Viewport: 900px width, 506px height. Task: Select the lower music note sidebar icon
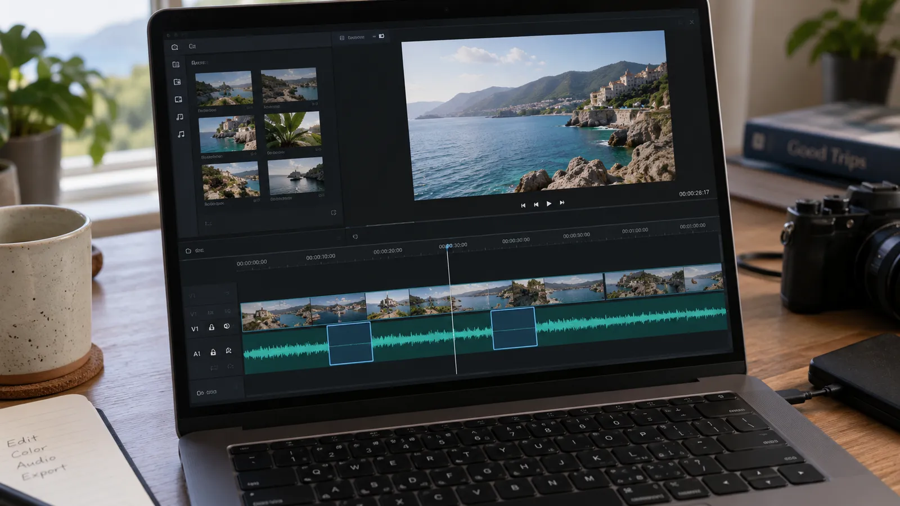coord(181,134)
